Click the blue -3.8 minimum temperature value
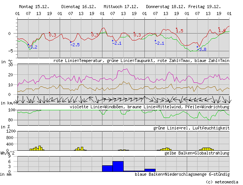 point(202,49)
